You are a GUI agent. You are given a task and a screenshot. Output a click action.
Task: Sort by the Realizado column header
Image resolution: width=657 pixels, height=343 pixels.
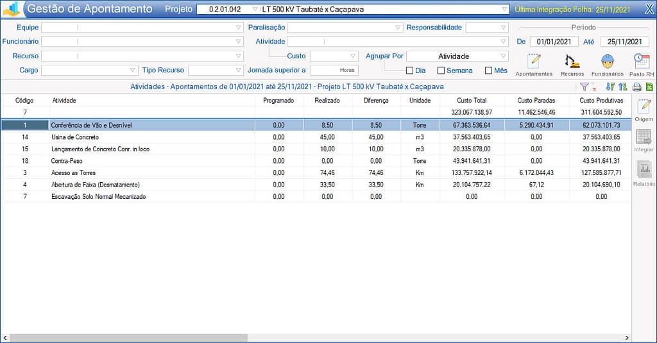click(327, 101)
